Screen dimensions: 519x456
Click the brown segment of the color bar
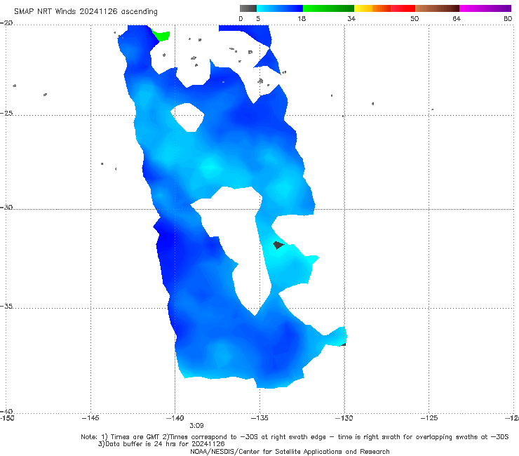(x=437, y=8)
